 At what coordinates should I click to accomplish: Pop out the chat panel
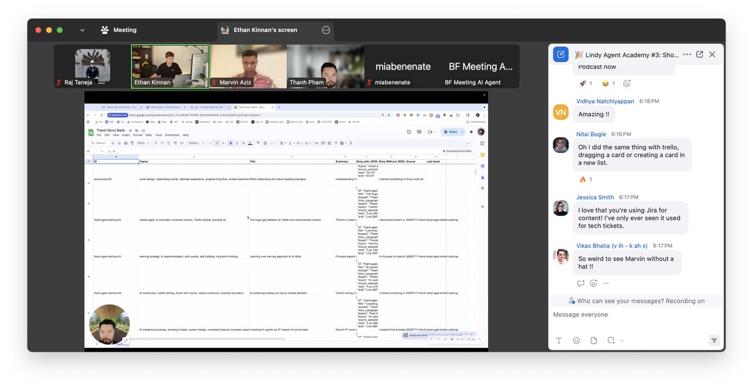tap(700, 55)
